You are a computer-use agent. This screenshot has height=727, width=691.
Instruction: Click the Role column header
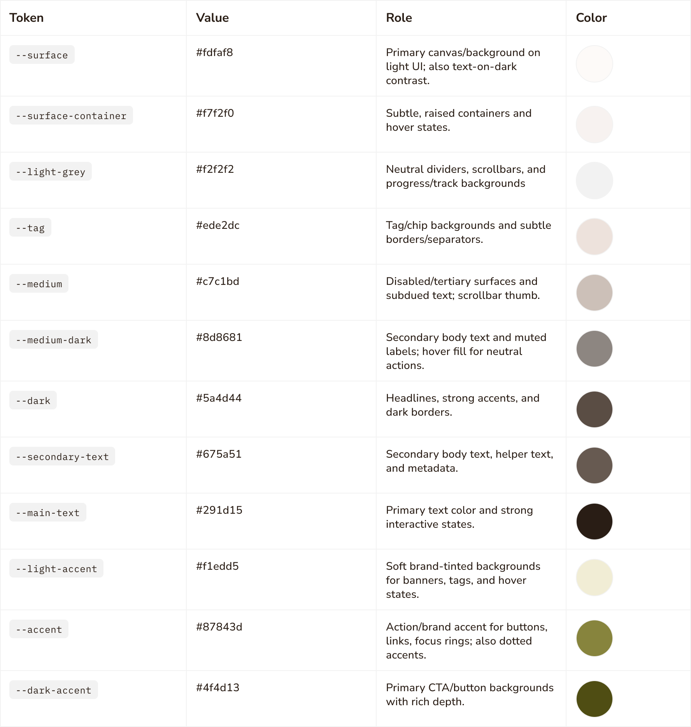pos(399,18)
